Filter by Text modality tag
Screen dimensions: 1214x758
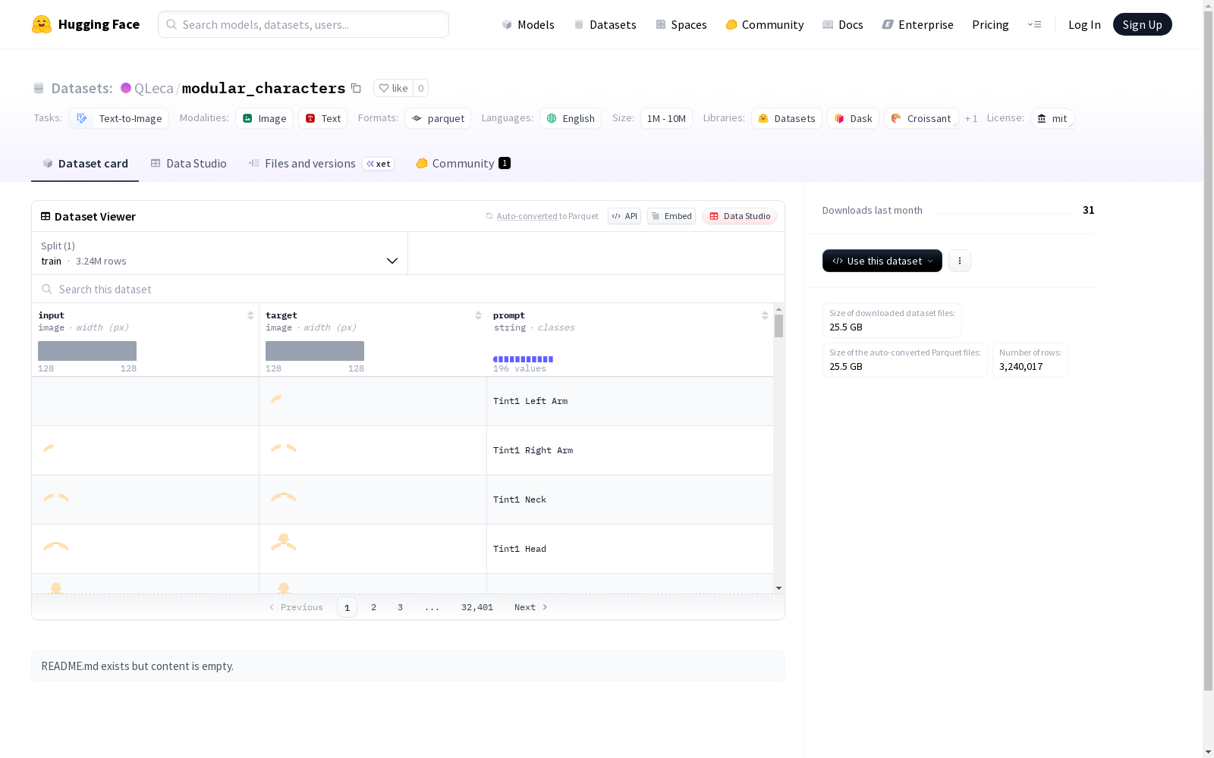coord(323,118)
